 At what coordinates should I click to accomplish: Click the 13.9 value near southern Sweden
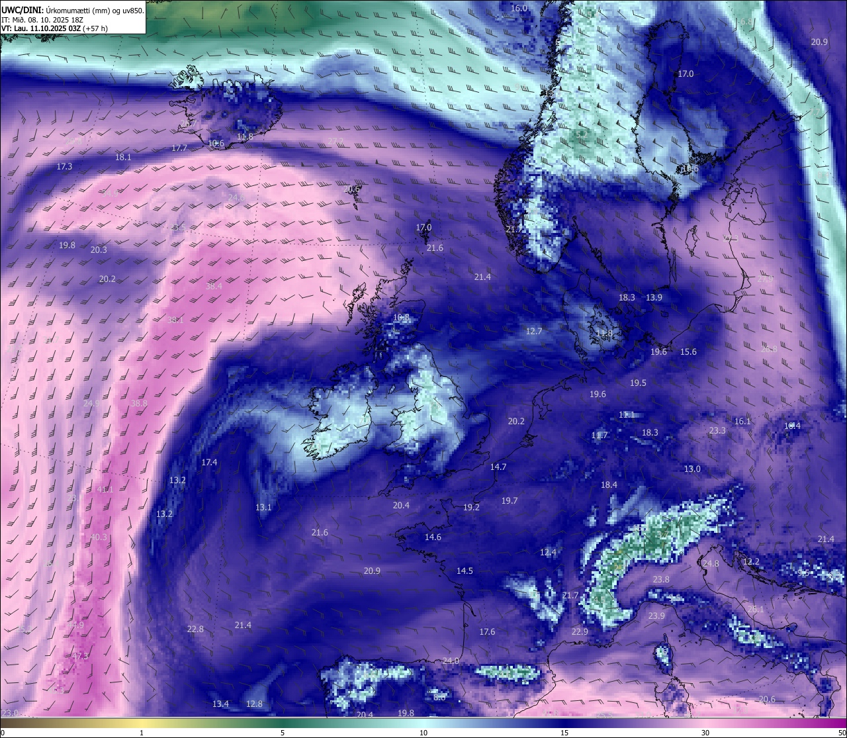pos(654,297)
